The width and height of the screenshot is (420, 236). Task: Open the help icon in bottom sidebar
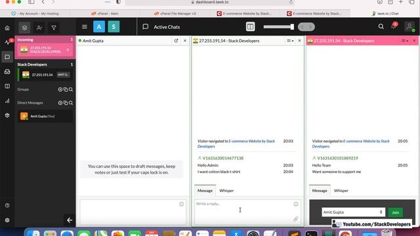pos(7,205)
